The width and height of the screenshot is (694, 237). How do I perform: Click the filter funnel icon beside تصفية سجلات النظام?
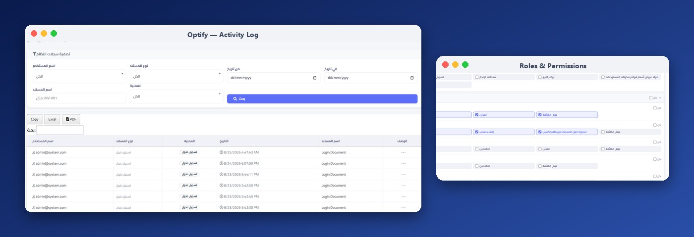pos(35,54)
